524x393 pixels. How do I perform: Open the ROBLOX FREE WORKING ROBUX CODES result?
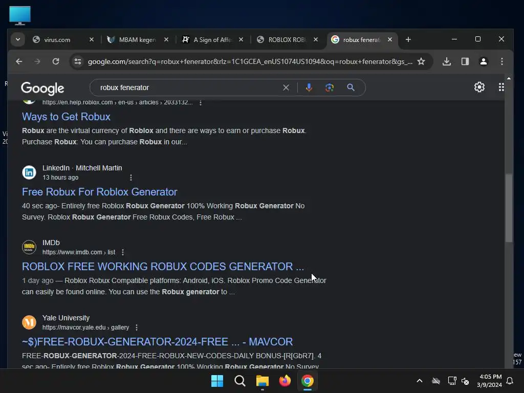[x=163, y=267]
